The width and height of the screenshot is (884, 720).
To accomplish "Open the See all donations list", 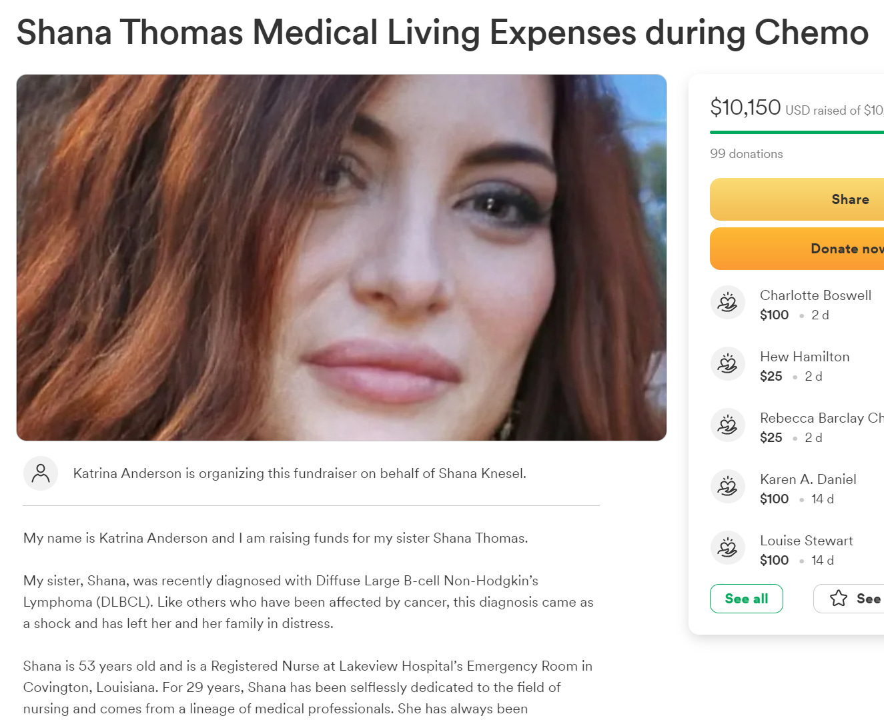I will pyautogui.click(x=746, y=599).
